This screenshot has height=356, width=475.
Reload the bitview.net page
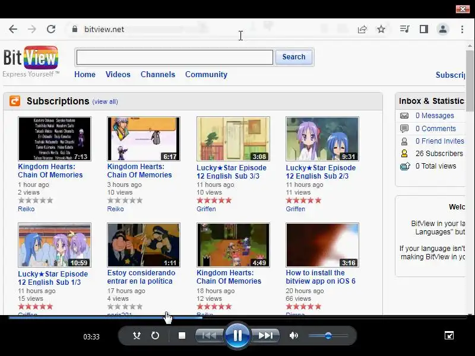point(51,29)
